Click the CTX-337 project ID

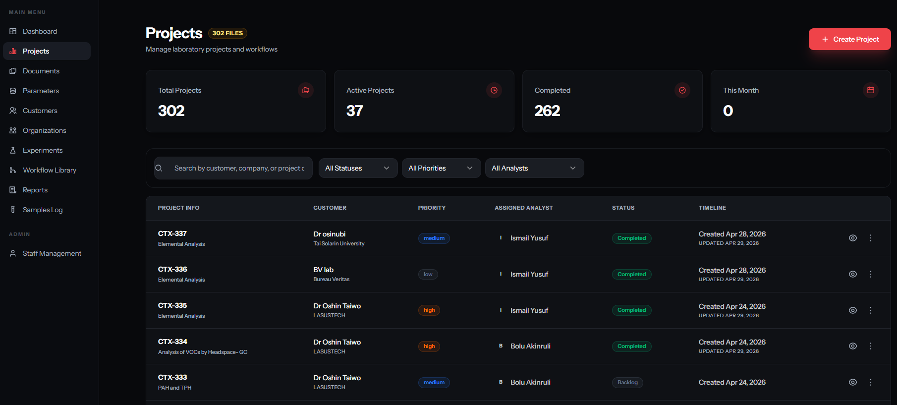point(172,233)
